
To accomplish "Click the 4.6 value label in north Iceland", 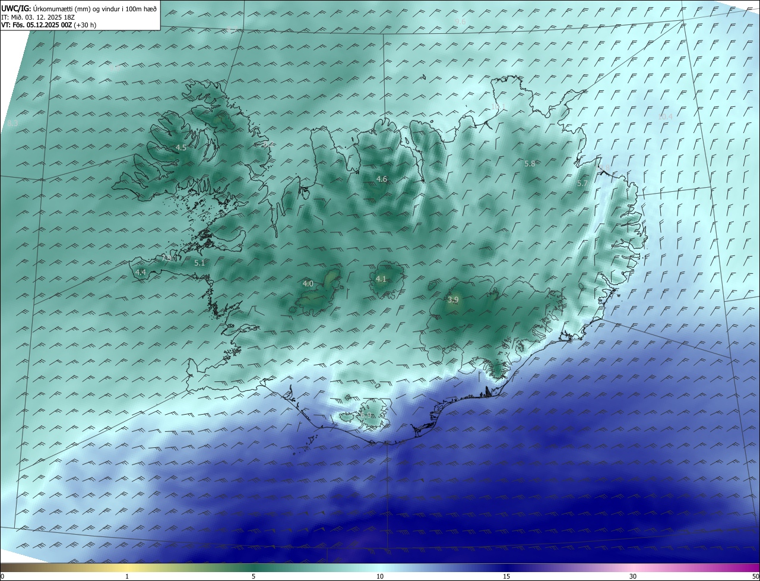I will [382, 179].
